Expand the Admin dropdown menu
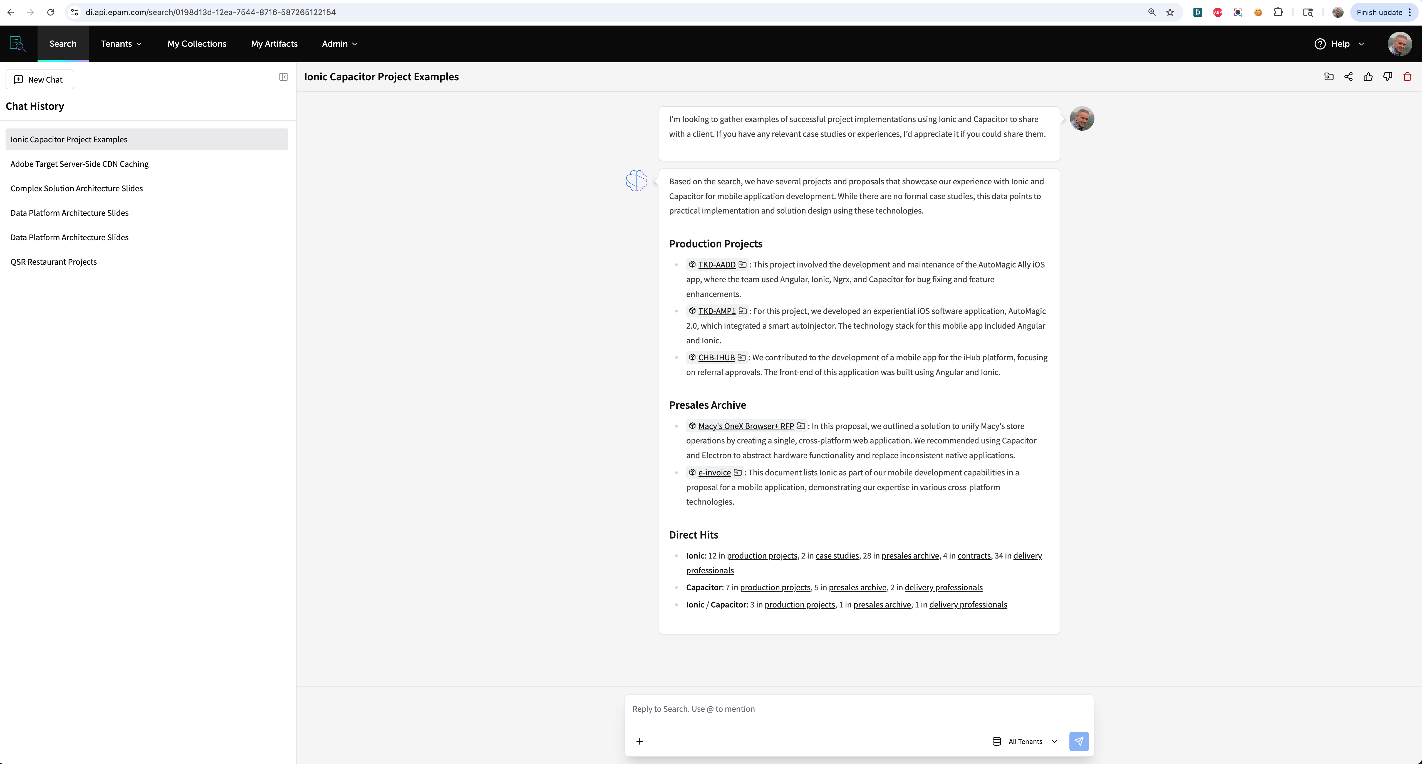 [x=340, y=44]
